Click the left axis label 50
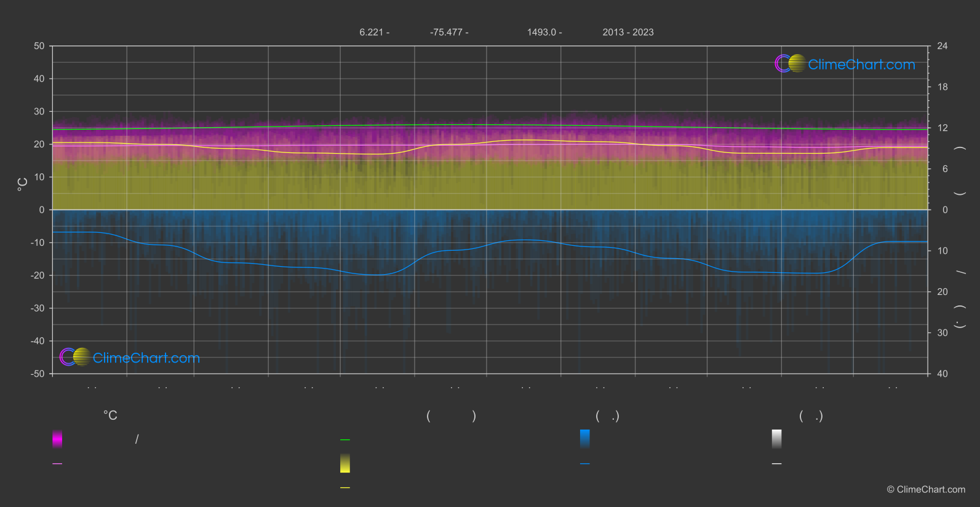The width and height of the screenshot is (980, 507). (x=39, y=46)
